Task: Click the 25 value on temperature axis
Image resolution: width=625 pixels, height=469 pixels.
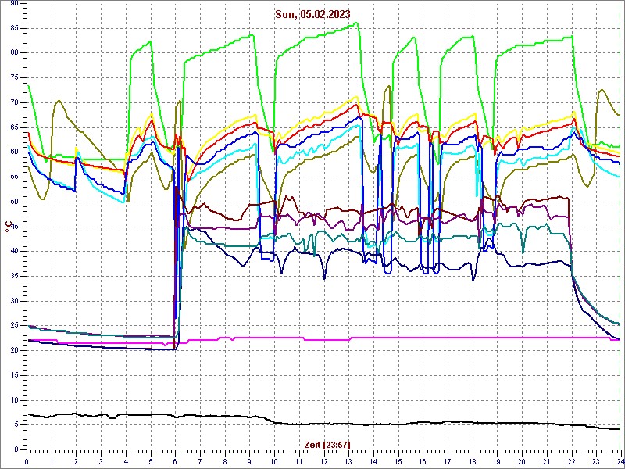Action: [x=14, y=325]
